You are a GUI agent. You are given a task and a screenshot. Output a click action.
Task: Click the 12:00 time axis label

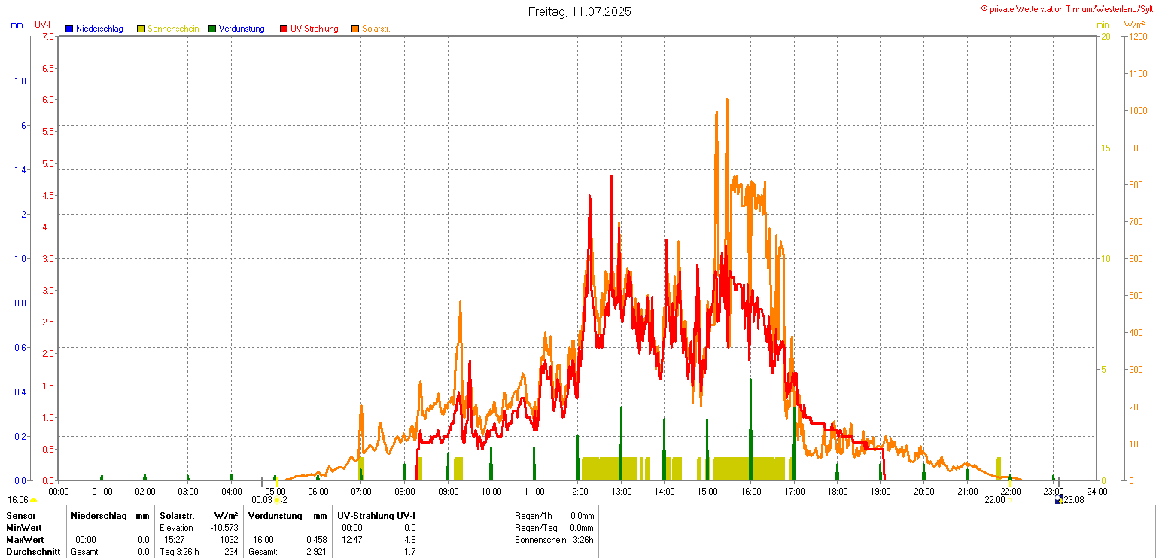(577, 492)
